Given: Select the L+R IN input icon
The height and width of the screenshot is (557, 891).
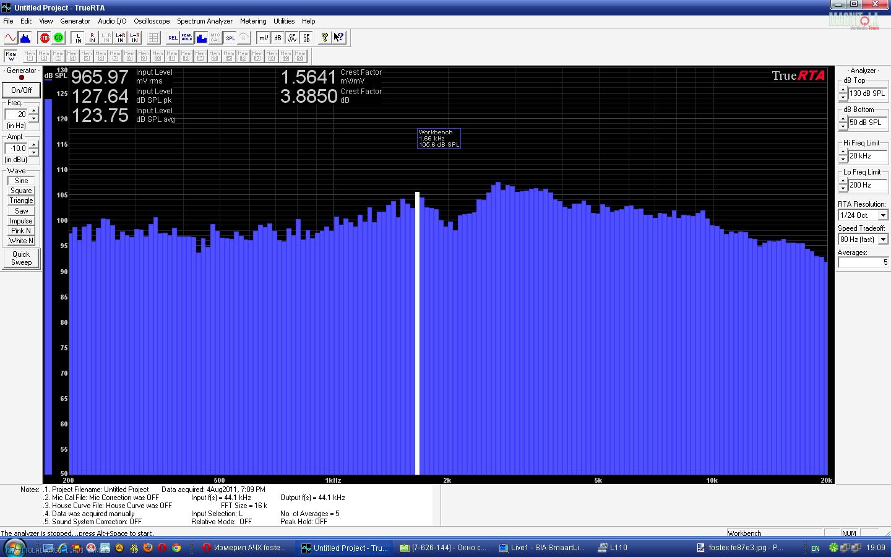Looking at the screenshot, I should point(121,38).
